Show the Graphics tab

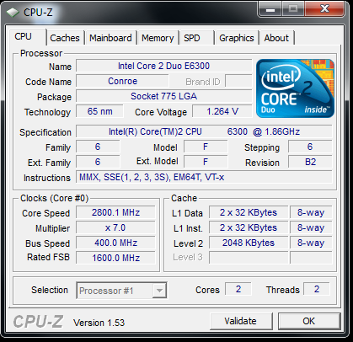tap(237, 38)
